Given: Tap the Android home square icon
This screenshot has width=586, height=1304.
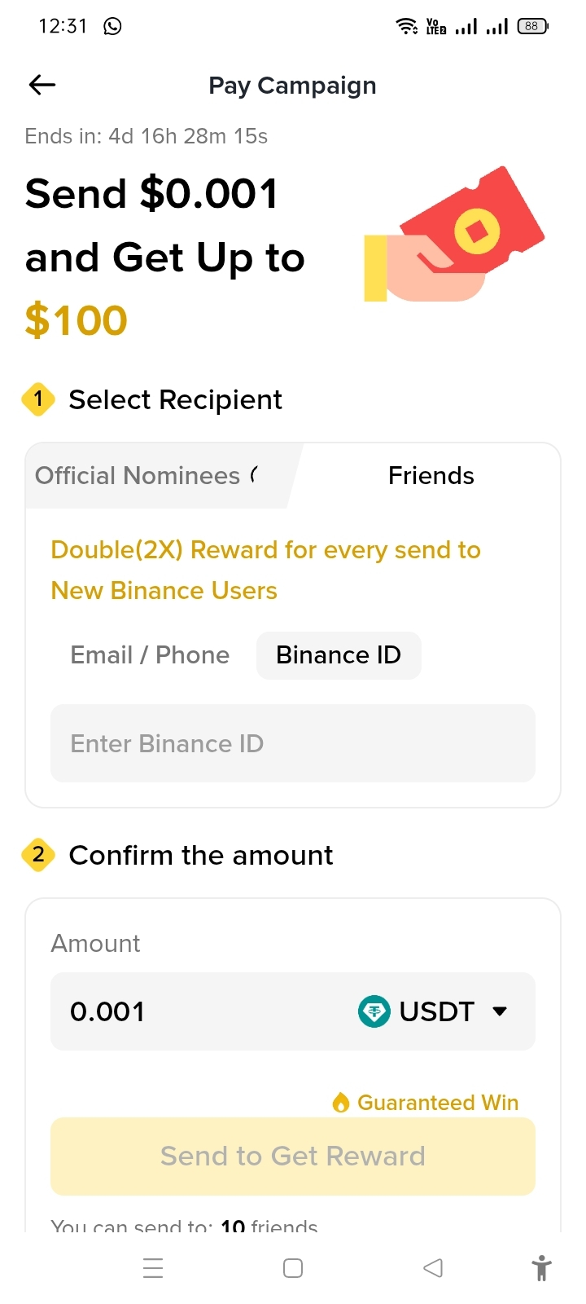Looking at the screenshot, I should (x=293, y=1268).
